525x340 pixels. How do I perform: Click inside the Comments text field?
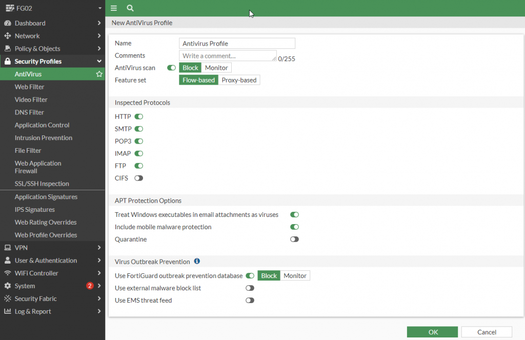tap(228, 56)
